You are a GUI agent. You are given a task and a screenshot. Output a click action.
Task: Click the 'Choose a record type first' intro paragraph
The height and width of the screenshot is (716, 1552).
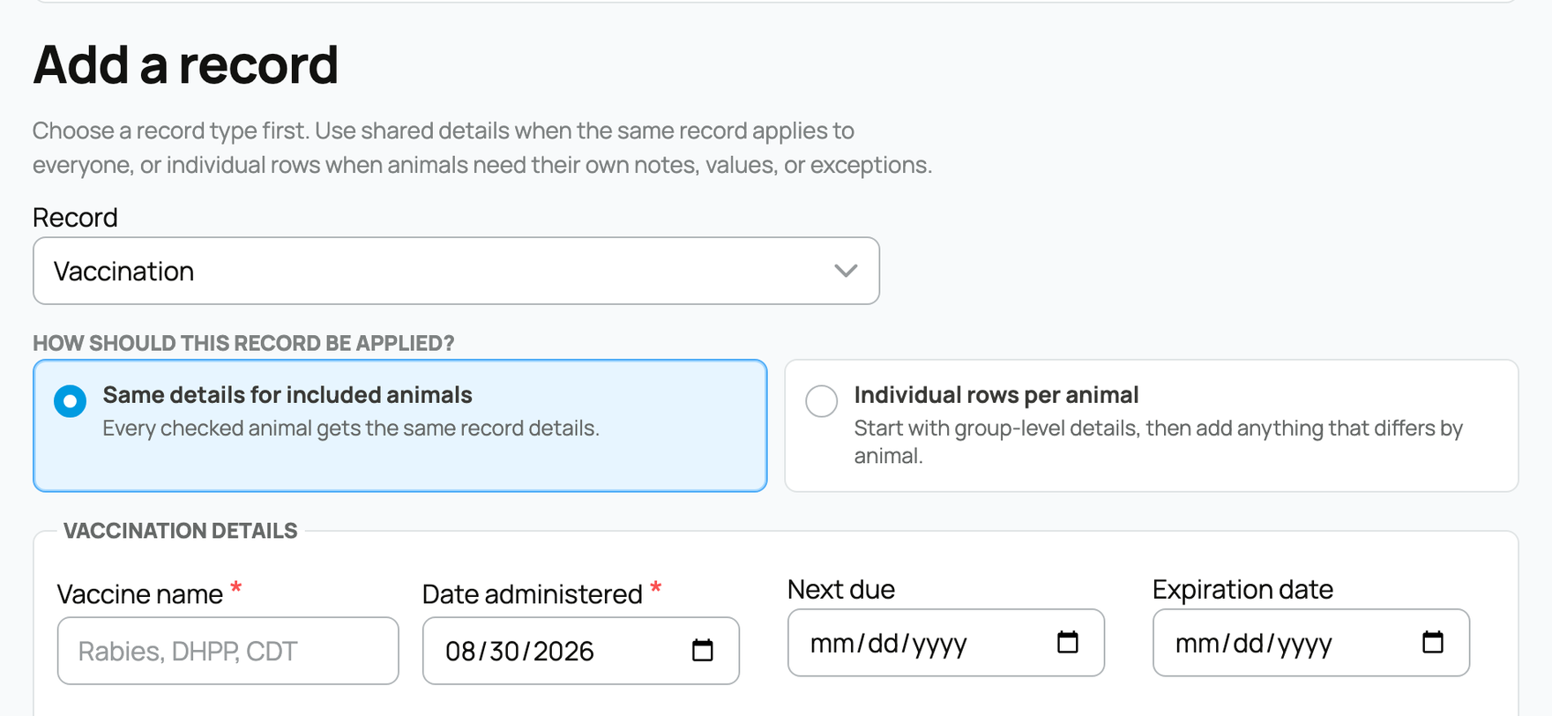click(482, 147)
